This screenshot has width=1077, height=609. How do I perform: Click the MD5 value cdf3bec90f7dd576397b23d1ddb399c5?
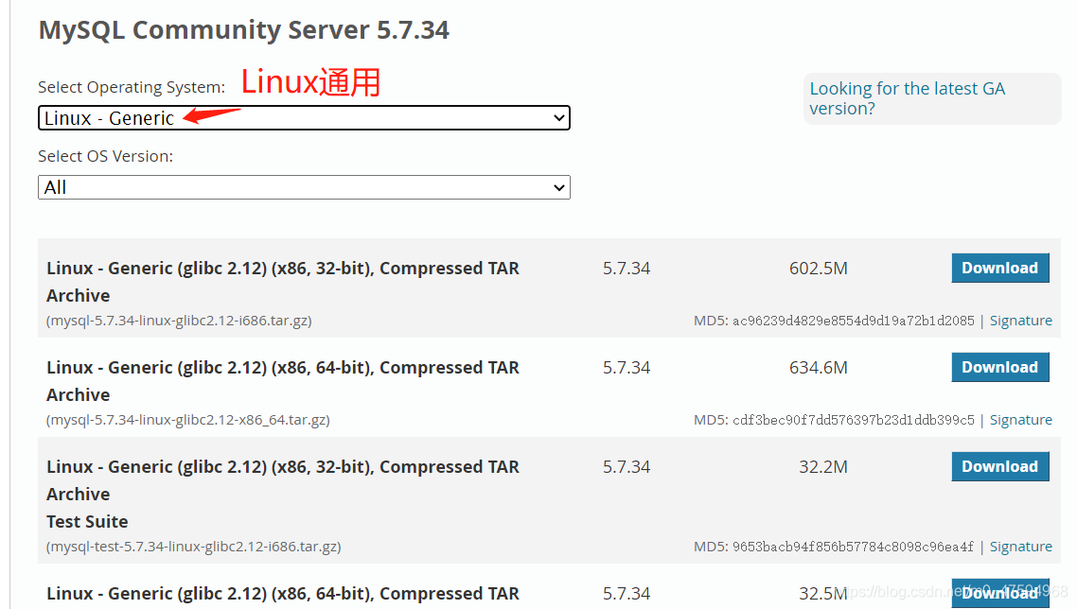853,420
